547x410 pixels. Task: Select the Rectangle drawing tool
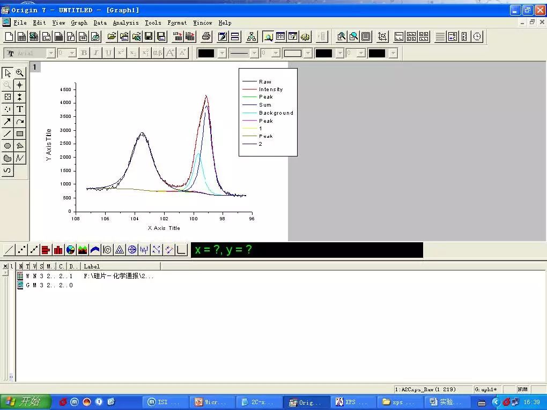click(19, 134)
